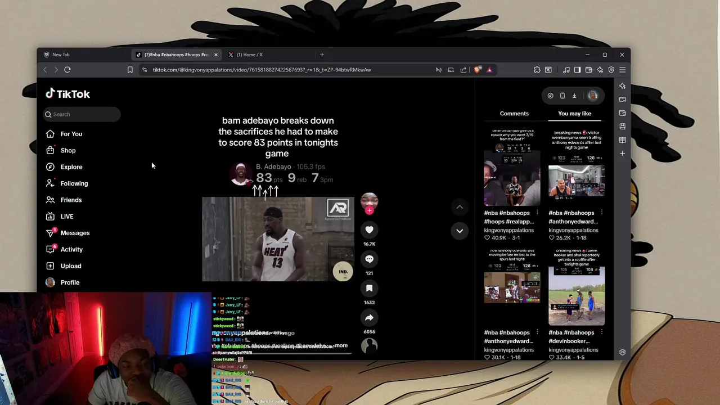Select the You may like tab

tap(574, 114)
